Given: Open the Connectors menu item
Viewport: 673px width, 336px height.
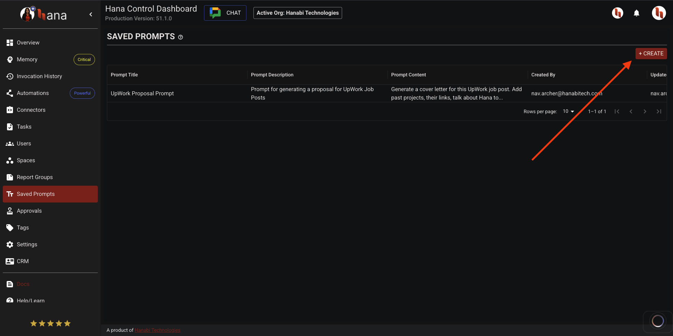Looking at the screenshot, I should point(50,110).
